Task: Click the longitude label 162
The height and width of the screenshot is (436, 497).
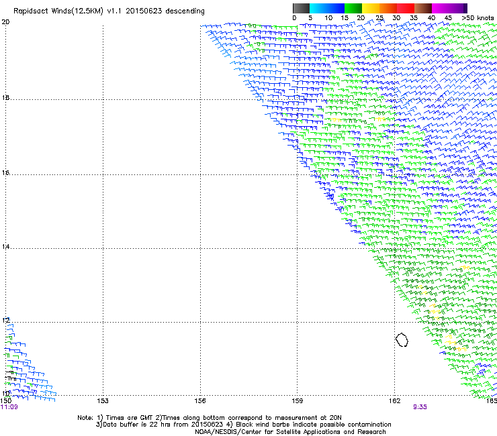Action: pos(394,401)
